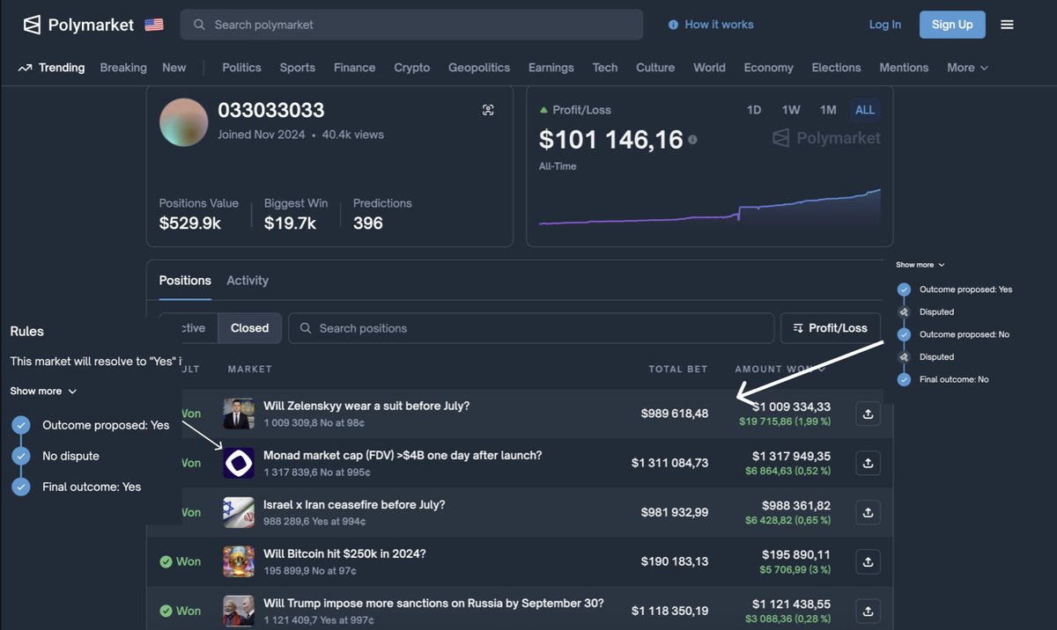Click the search icon in positions search
1057x630 pixels.
tap(306, 328)
